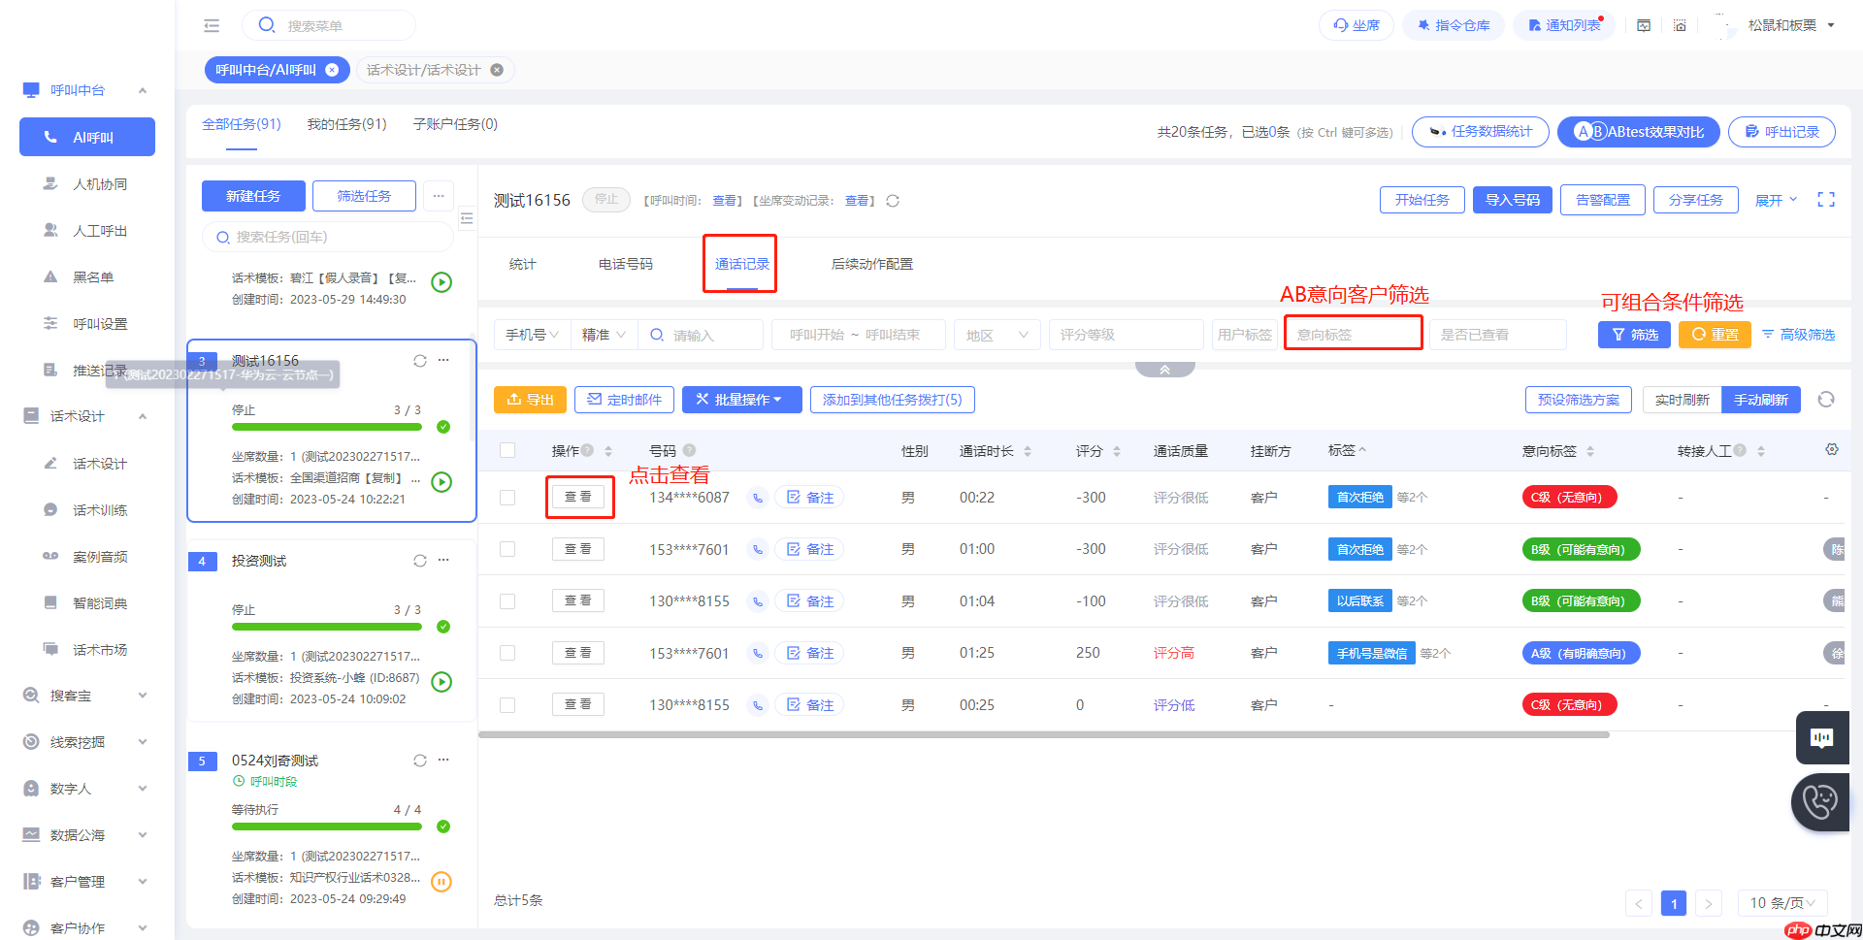The width and height of the screenshot is (1863, 940).
Task: Open table column settings gear
Action: click(x=1832, y=449)
